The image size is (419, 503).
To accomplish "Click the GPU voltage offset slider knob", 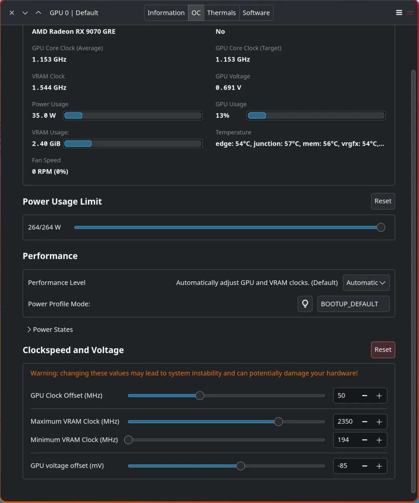I will [240, 466].
